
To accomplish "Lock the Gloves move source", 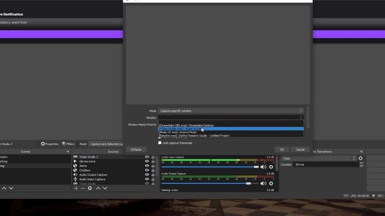I will tap(153, 161).
